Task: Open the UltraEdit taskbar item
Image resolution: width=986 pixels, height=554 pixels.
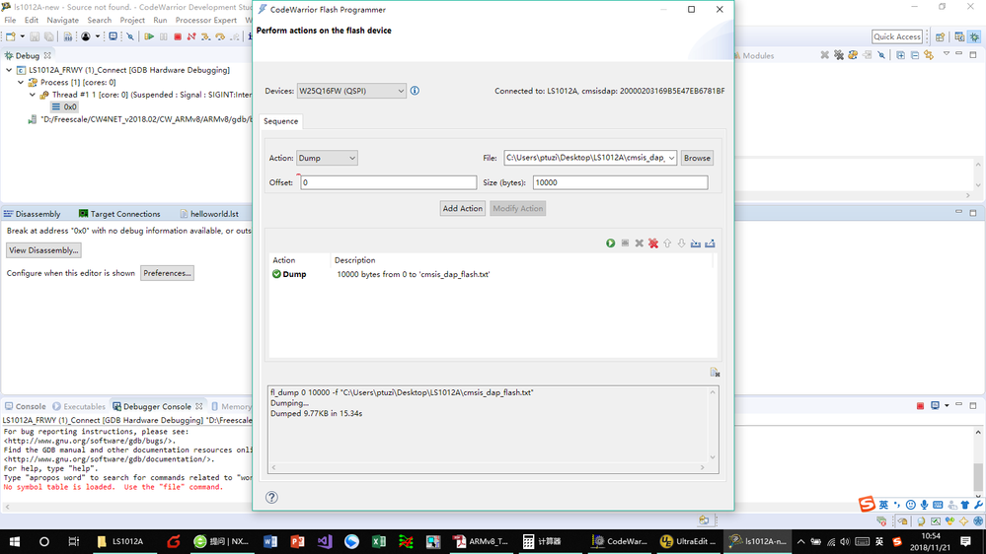Action: pyautogui.click(x=689, y=541)
